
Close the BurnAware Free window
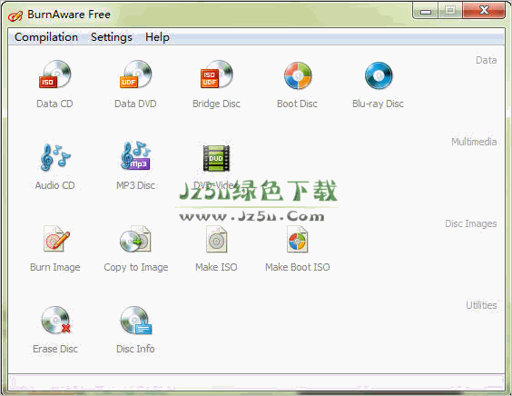[x=484, y=11]
